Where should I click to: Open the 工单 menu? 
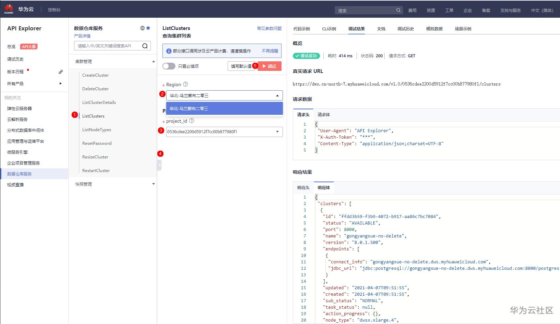click(449, 11)
